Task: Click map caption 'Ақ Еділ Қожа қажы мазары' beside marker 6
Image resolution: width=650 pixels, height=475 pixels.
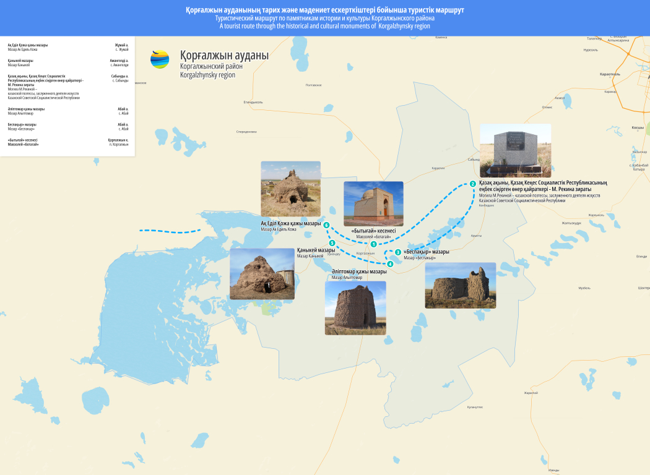Action: pyautogui.click(x=290, y=224)
